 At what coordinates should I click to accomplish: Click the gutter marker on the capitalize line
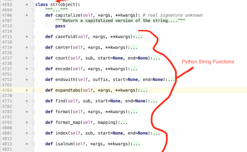[27, 15]
